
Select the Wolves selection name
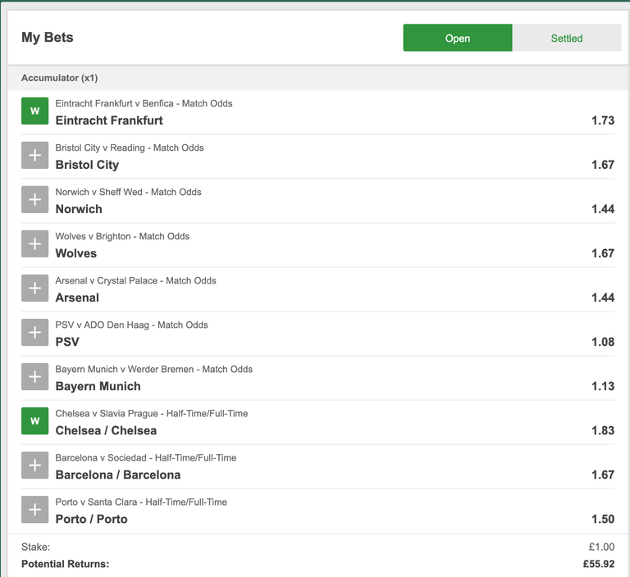tap(76, 253)
